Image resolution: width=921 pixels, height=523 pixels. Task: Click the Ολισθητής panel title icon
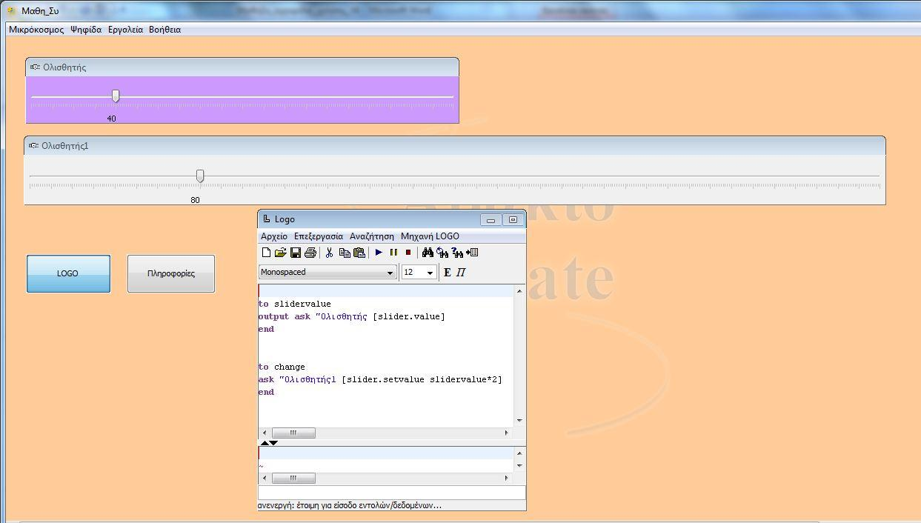pyautogui.click(x=35, y=67)
